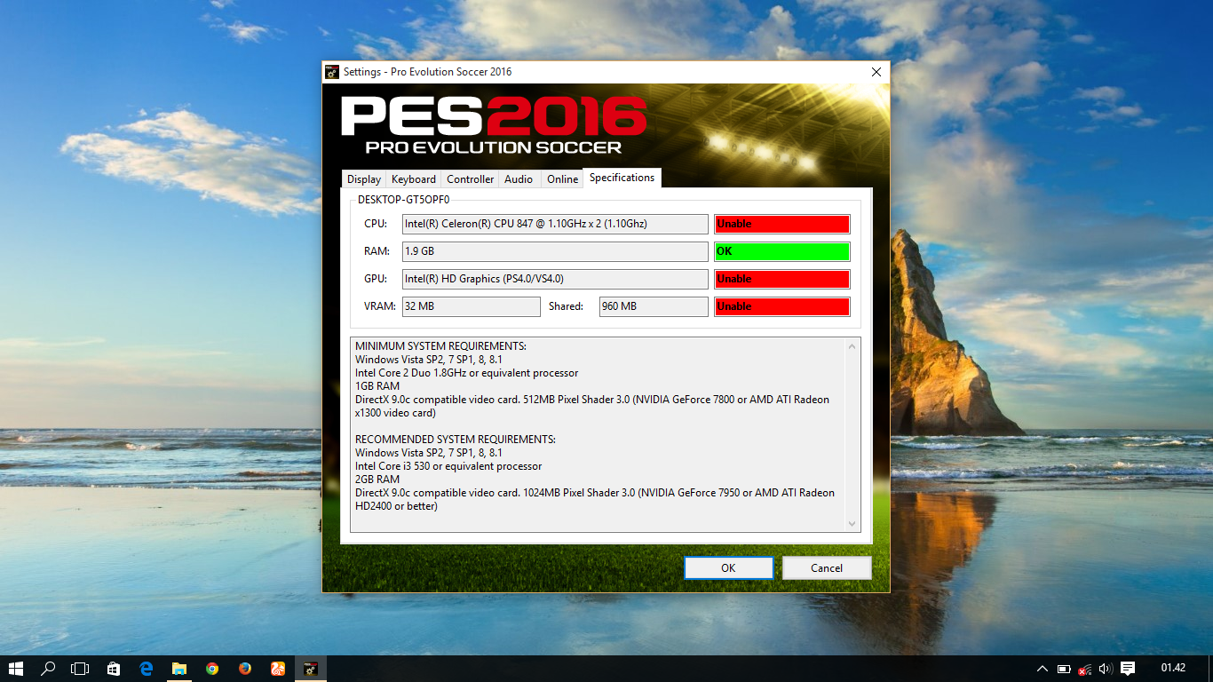Click the green RAM OK status

tap(781, 251)
